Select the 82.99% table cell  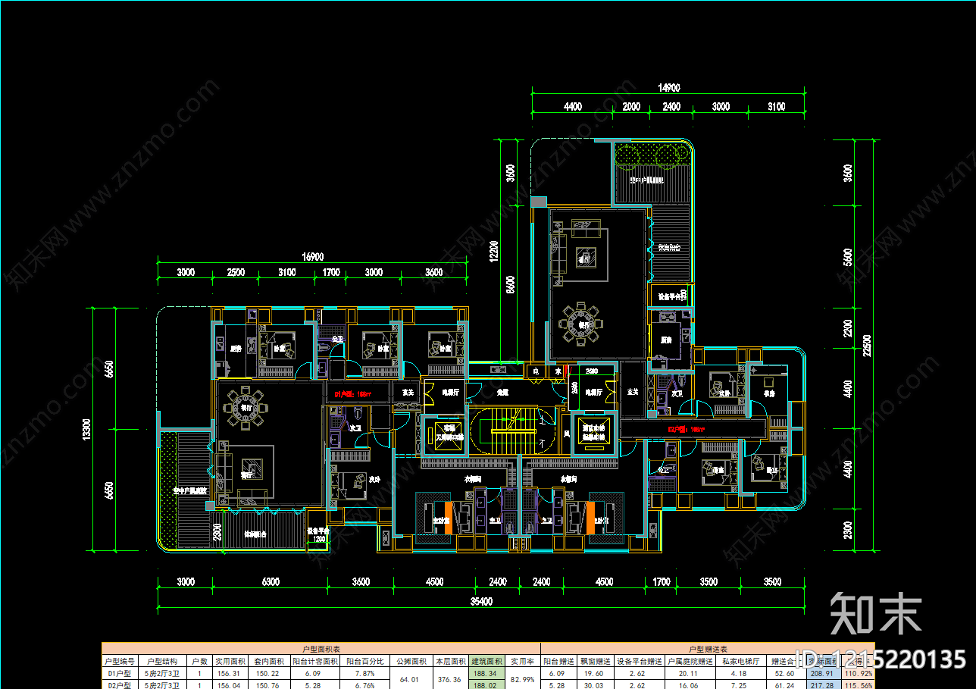pyautogui.click(x=521, y=679)
